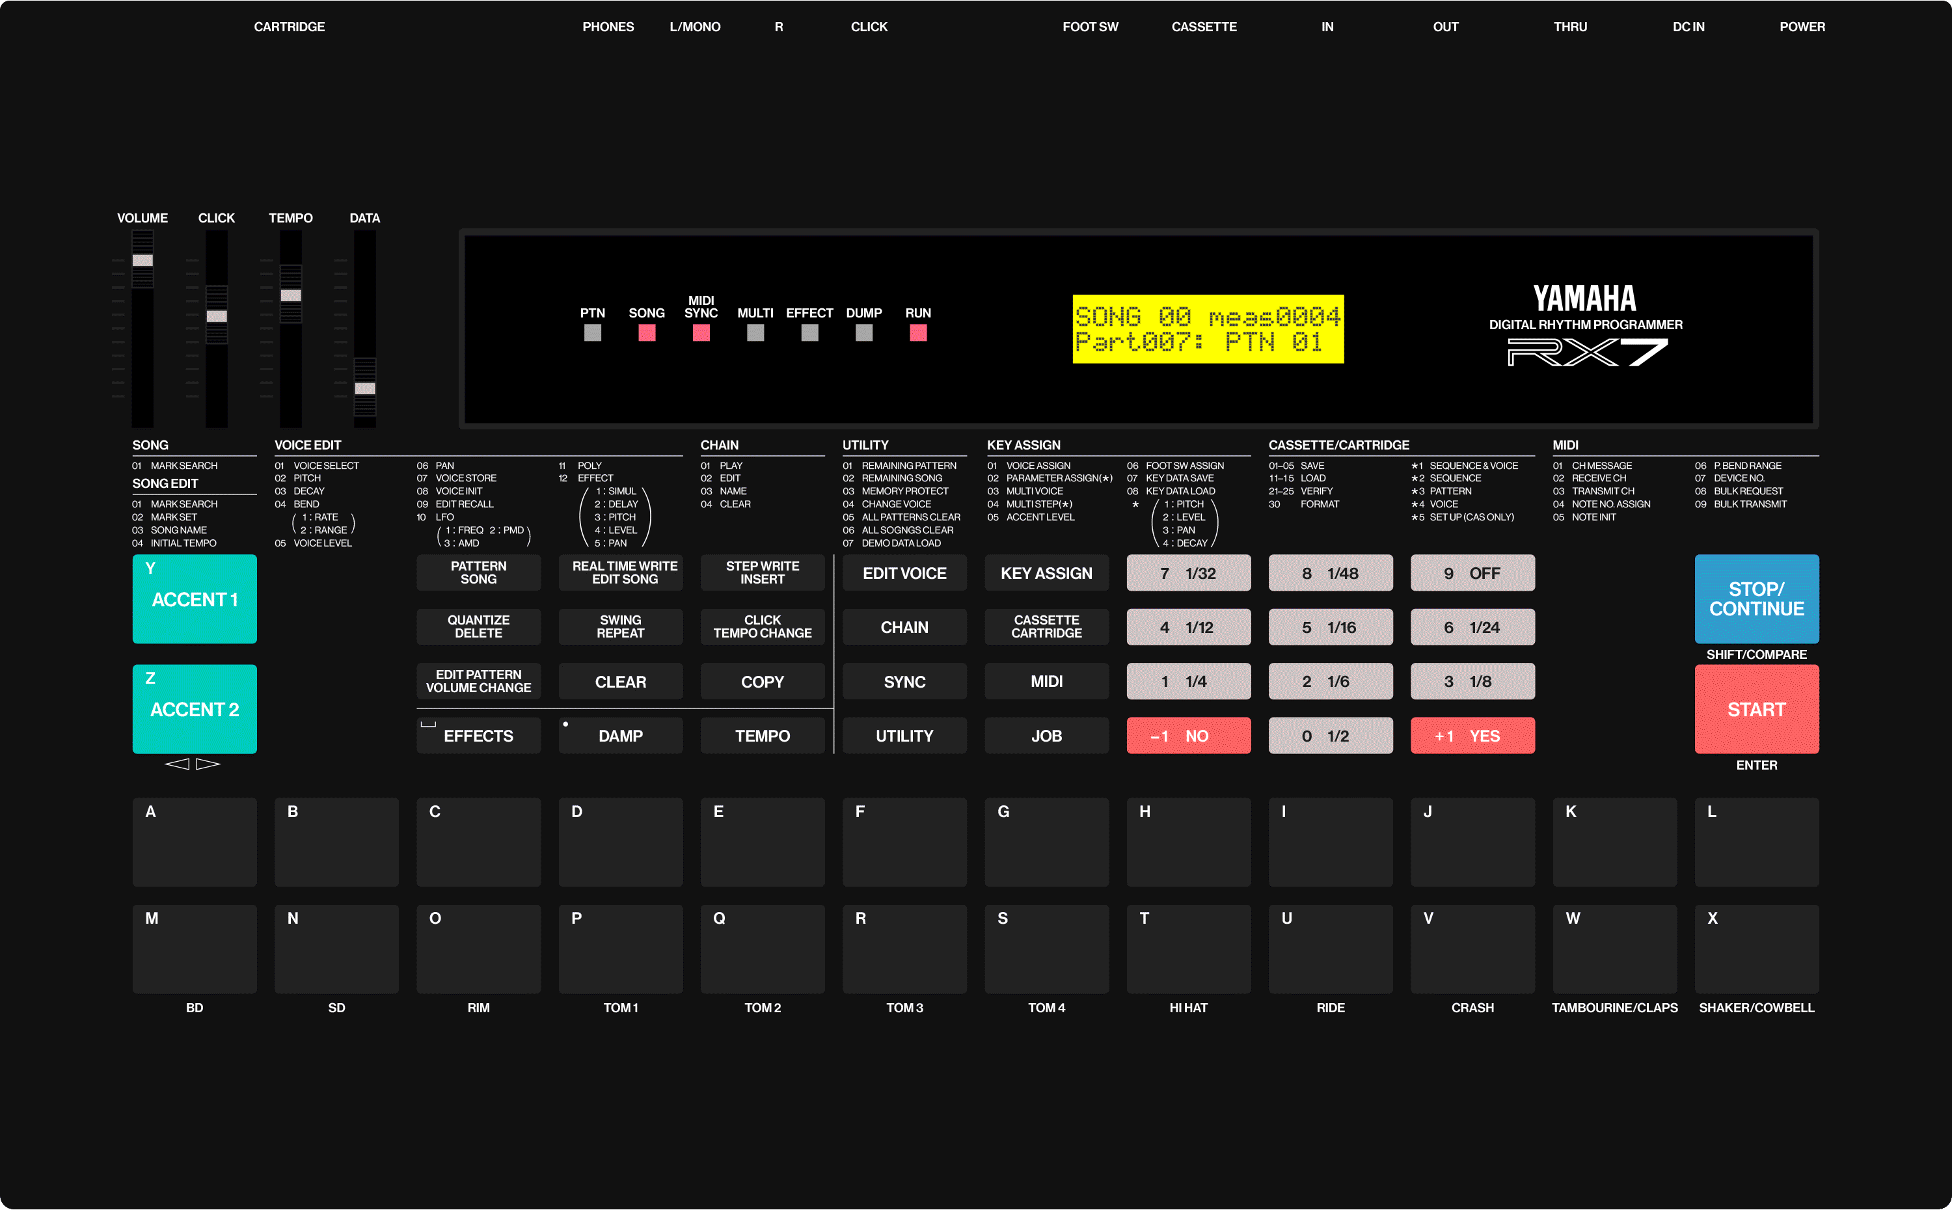Screen dimensions: 1952x1210
Task: Click numeric key 8 1/48
Action: pyautogui.click(x=1331, y=573)
